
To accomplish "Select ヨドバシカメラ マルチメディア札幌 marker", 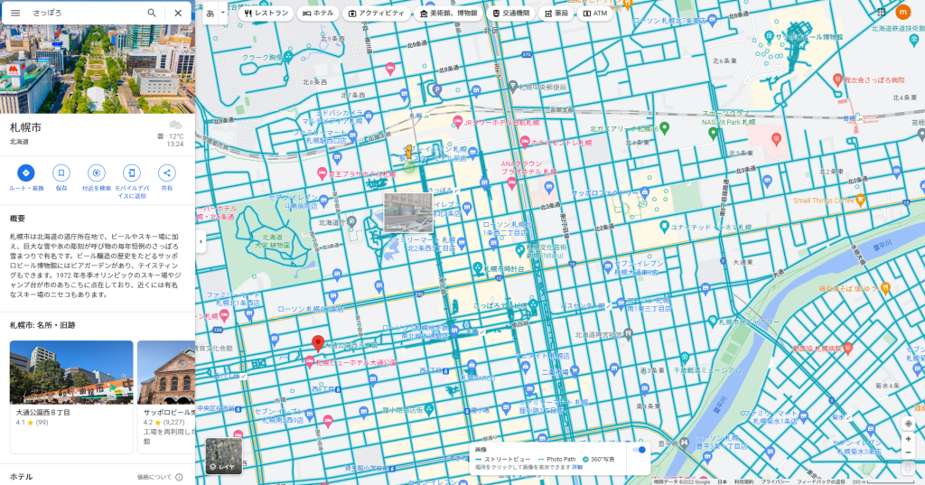I will click(x=369, y=117).
